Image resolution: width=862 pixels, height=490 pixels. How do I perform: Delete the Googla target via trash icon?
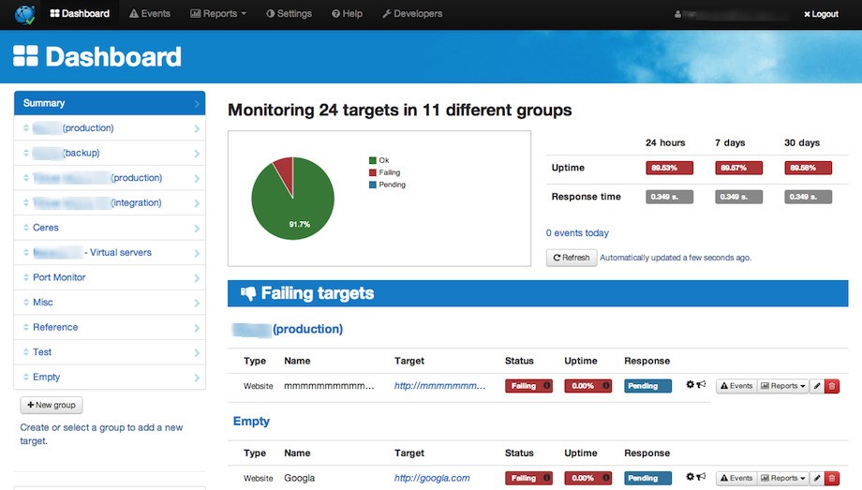(832, 478)
